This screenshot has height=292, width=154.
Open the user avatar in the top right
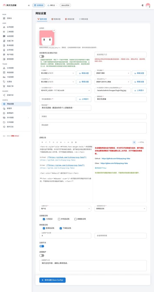148,5
